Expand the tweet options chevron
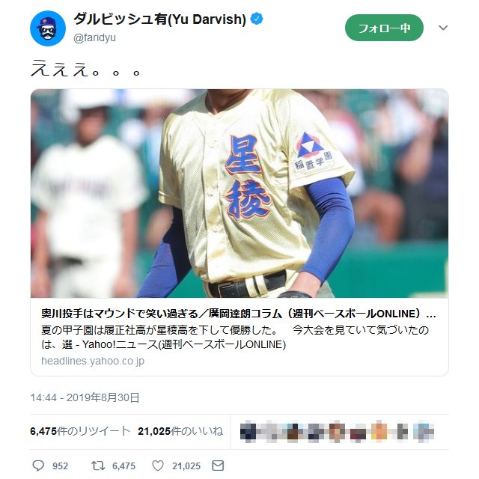 coord(443,28)
